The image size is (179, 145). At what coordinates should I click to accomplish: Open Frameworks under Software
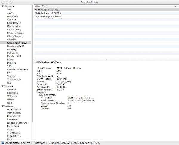14,133
